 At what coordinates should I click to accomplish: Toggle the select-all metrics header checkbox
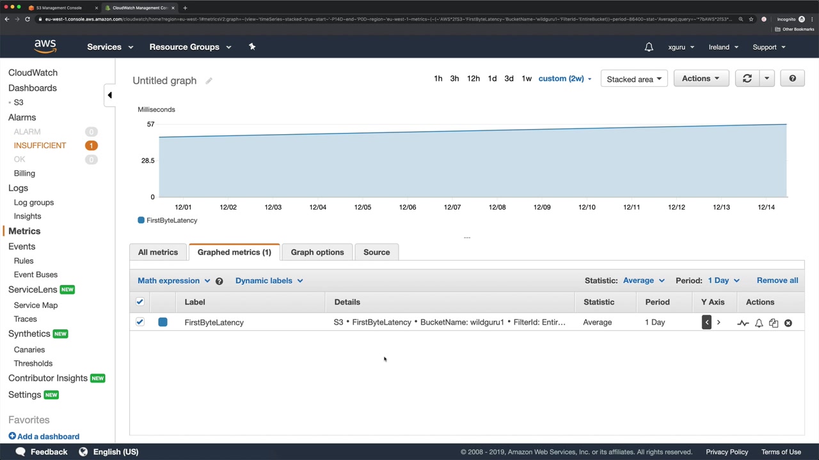point(140,302)
